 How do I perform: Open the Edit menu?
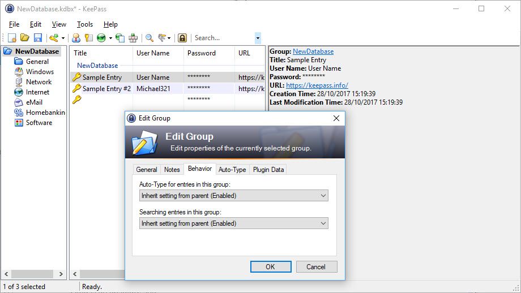36,24
